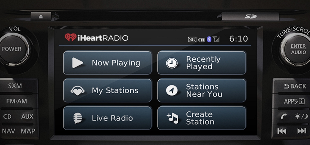Image resolution: width=310 pixels, height=145 pixels.
Task: Open the Live Radio microphone icon
Action: tap(77, 118)
